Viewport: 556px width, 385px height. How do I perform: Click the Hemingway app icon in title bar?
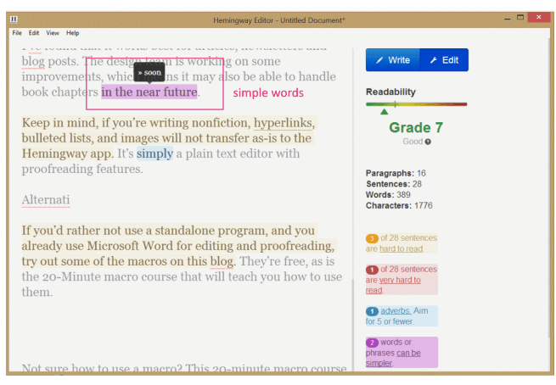pos(14,20)
